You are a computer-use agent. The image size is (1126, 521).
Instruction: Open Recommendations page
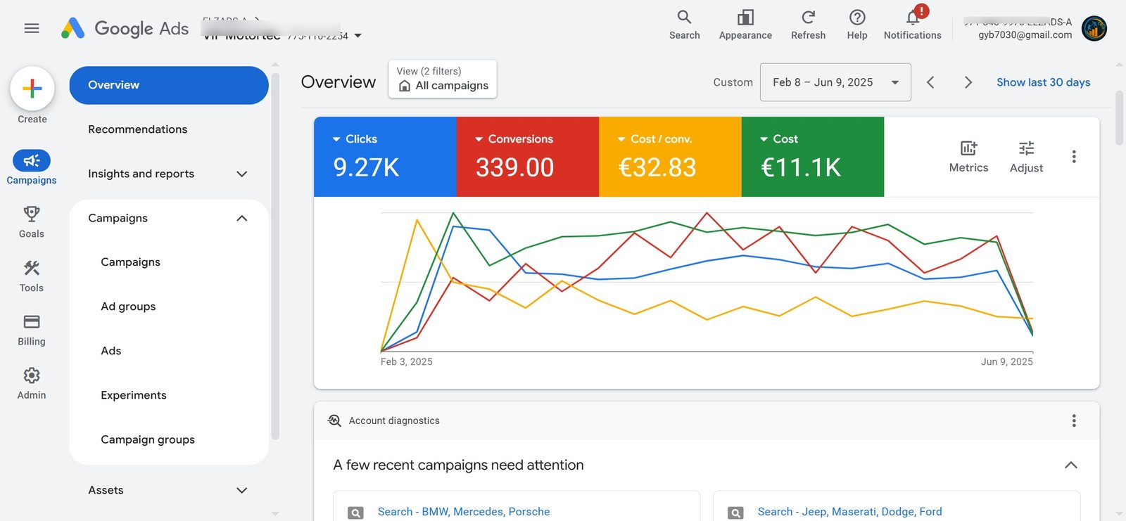(x=138, y=129)
